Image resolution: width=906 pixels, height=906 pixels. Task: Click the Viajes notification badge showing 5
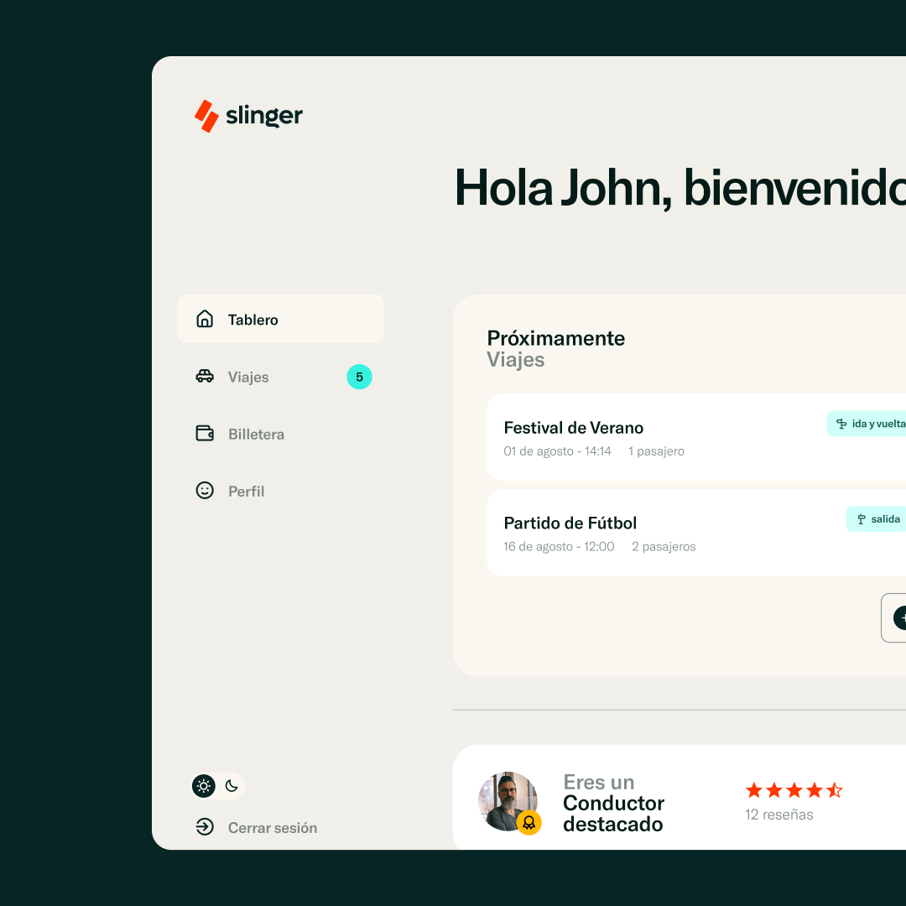coord(359,377)
